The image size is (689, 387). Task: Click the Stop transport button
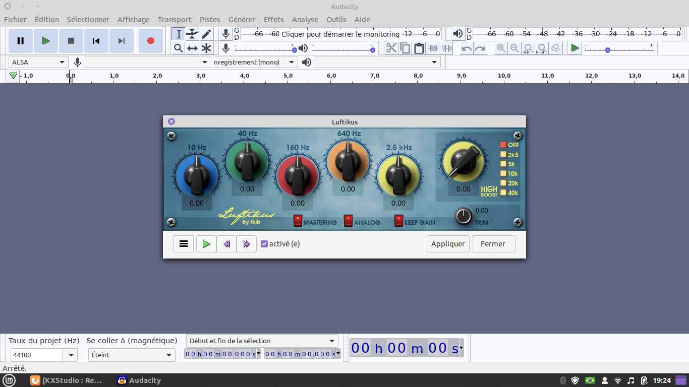pyautogui.click(x=71, y=41)
